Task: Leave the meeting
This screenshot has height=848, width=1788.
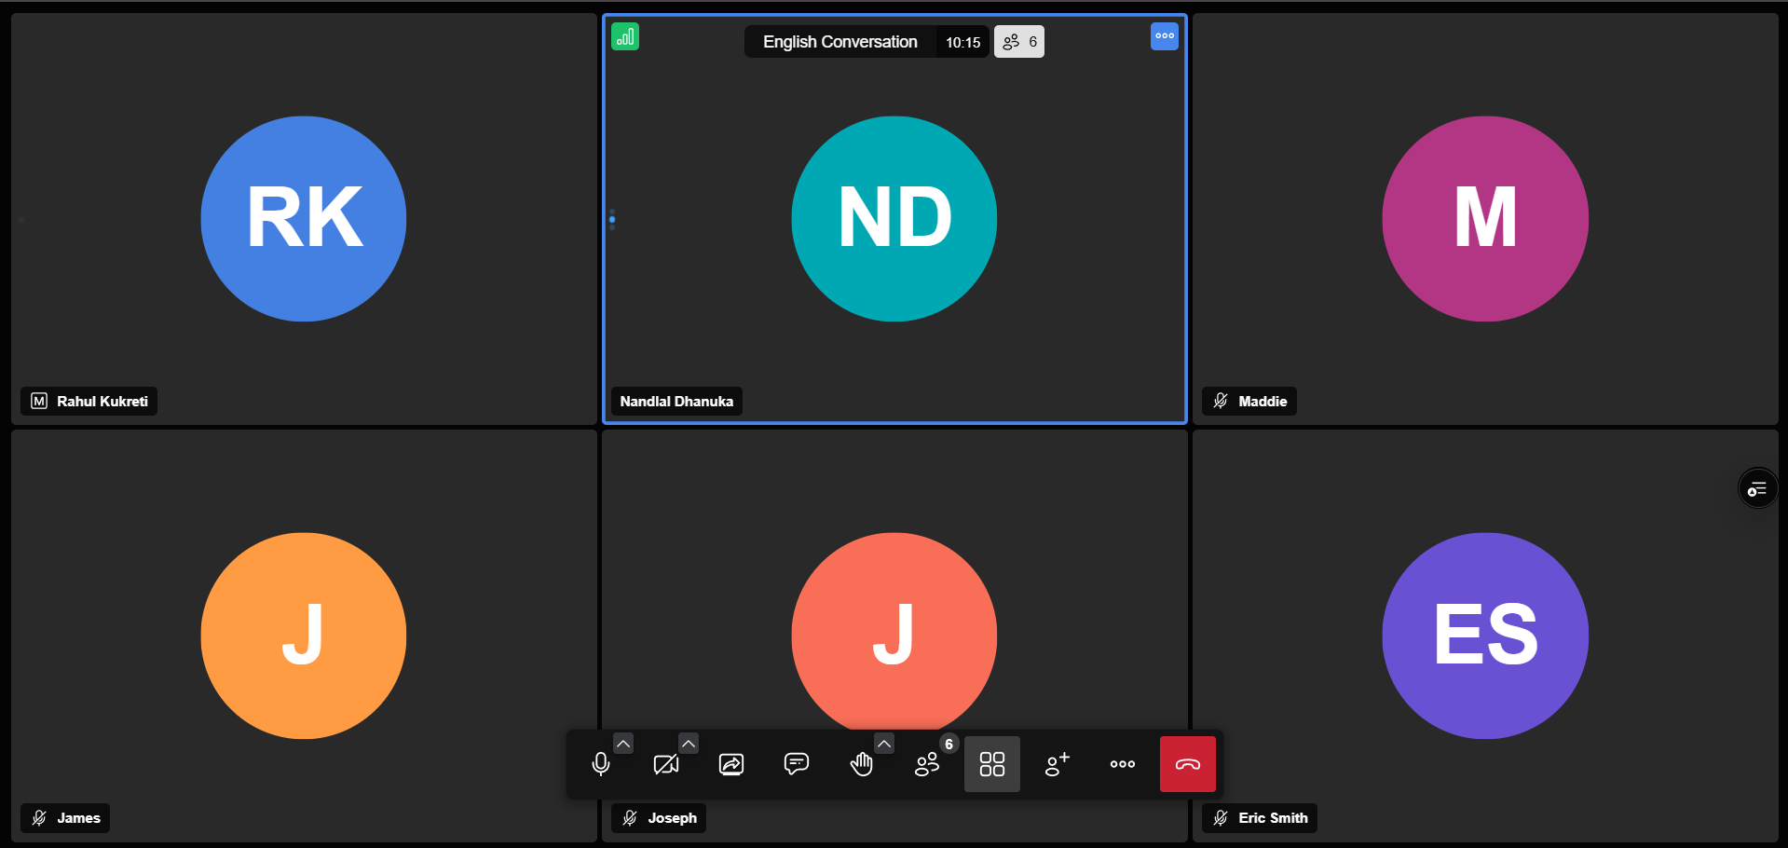Action: coord(1187,764)
